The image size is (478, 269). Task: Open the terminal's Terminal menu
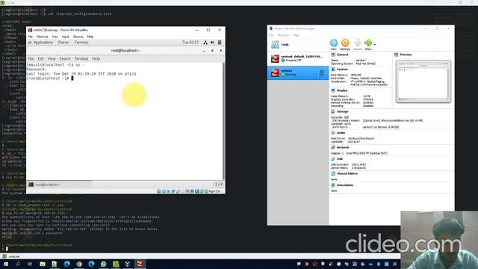pos(81,58)
